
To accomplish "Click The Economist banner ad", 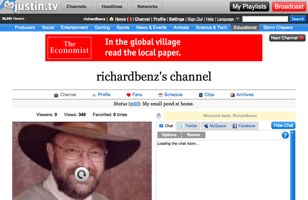I will click(154, 48).
